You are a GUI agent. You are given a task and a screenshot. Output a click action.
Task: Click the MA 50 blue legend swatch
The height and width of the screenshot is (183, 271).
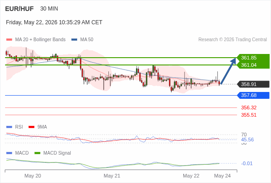(74, 40)
